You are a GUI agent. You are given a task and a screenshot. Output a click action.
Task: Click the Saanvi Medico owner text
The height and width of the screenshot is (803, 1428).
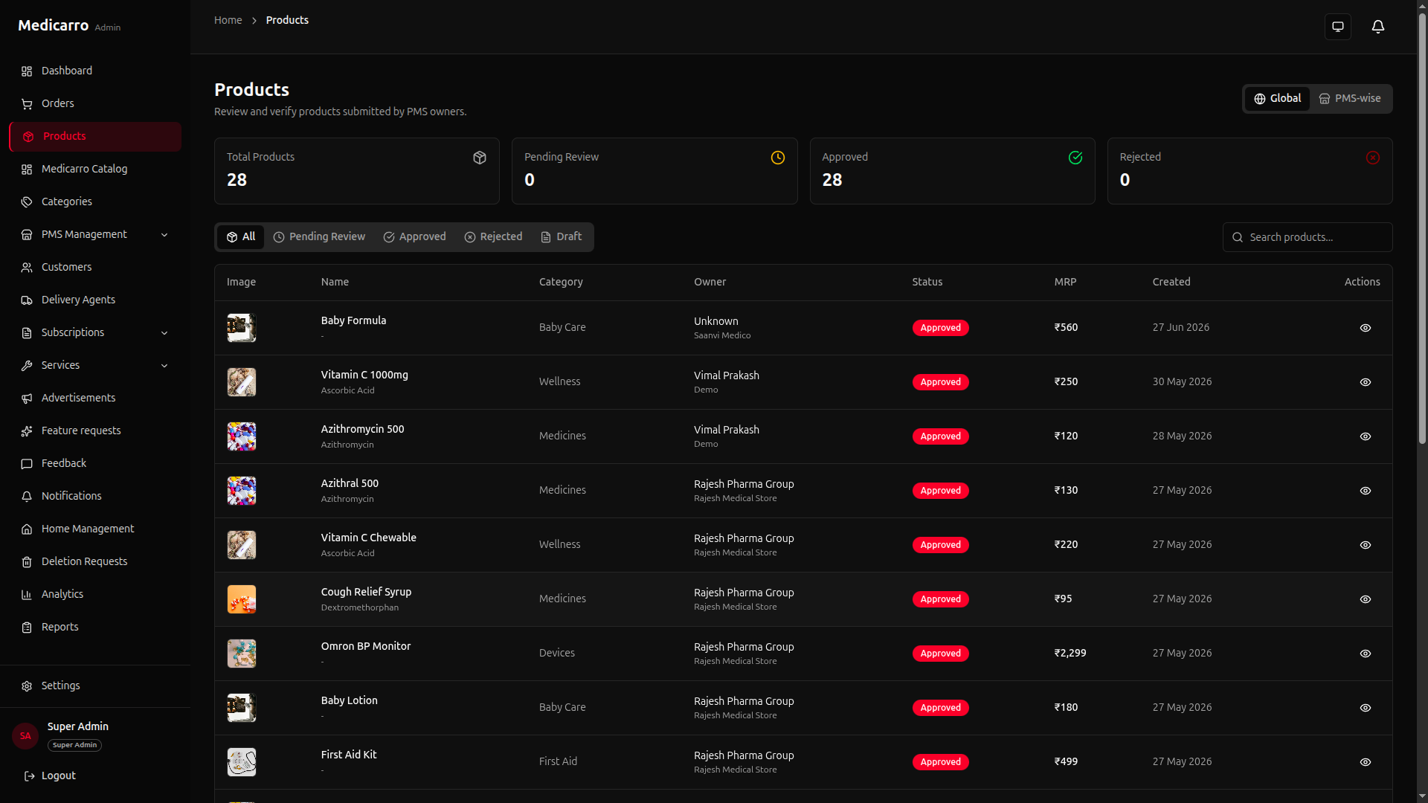(x=722, y=336)
